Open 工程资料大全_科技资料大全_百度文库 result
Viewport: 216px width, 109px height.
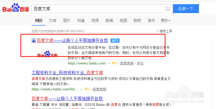click(x=67, y=73)
